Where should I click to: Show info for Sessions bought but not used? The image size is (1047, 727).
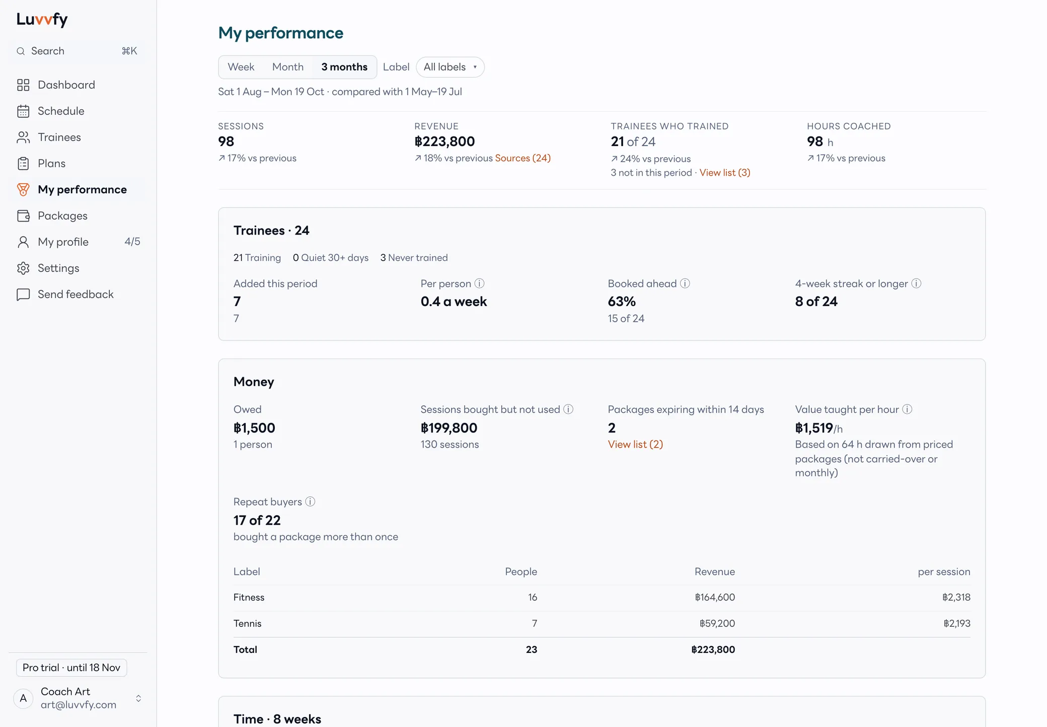568,409
